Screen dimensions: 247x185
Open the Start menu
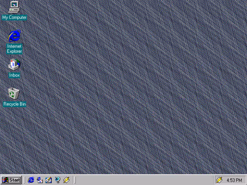(11, 180)
